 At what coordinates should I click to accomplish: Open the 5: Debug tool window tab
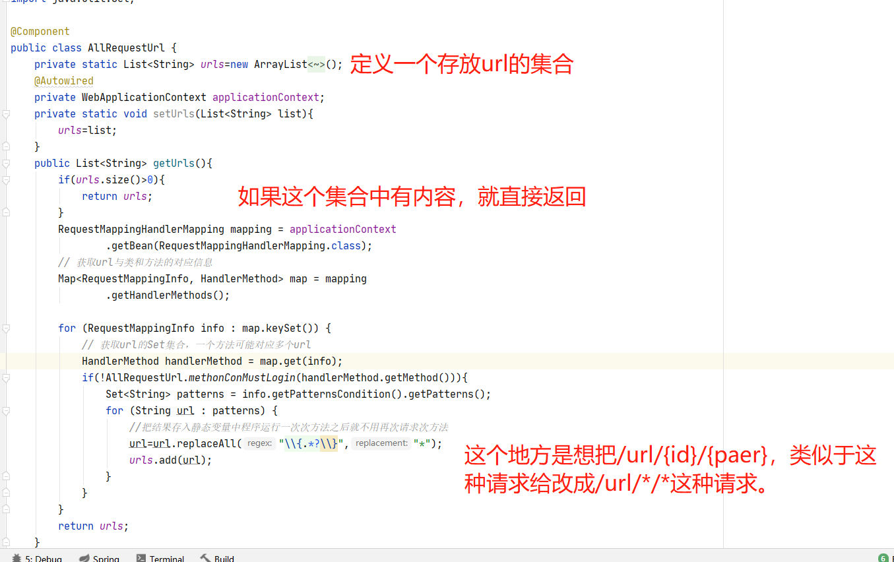[37, 559]
